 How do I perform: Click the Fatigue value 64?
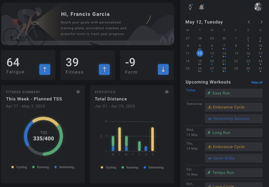point(13,62)
